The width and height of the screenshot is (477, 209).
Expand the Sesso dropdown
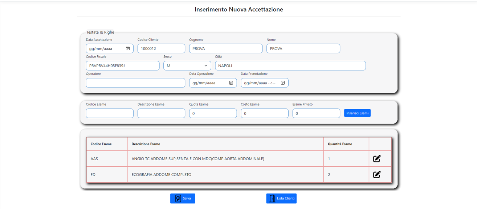tap(187, 65)
